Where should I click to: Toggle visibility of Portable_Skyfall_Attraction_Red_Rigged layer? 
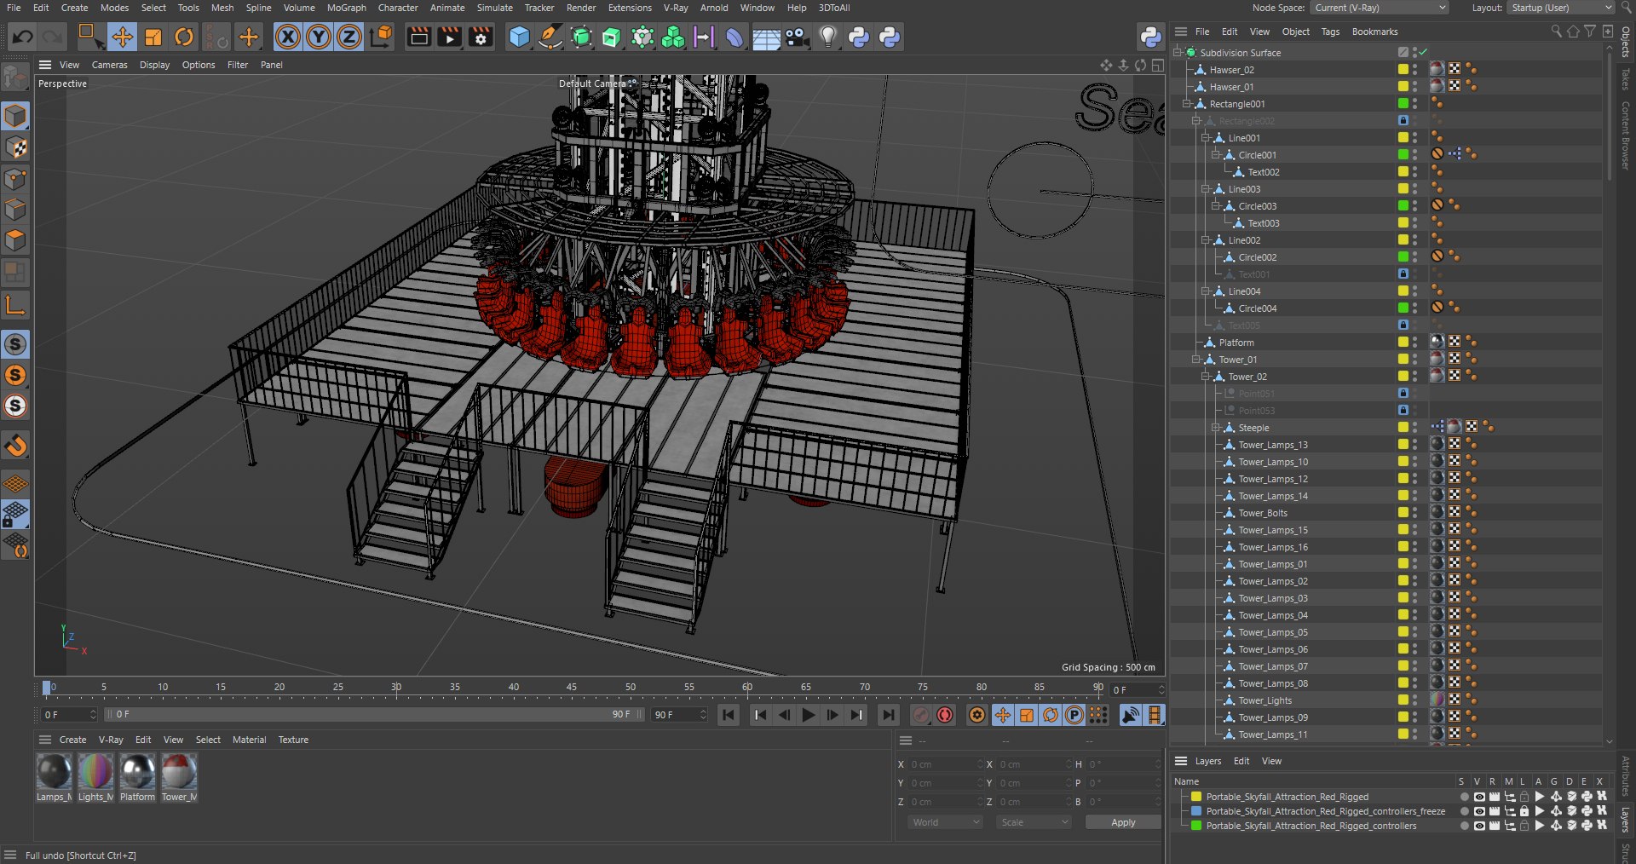click(1479, 798)
